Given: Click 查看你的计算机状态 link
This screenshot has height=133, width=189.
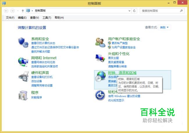Looking at the screenshot, I should [x=43, y=43].
